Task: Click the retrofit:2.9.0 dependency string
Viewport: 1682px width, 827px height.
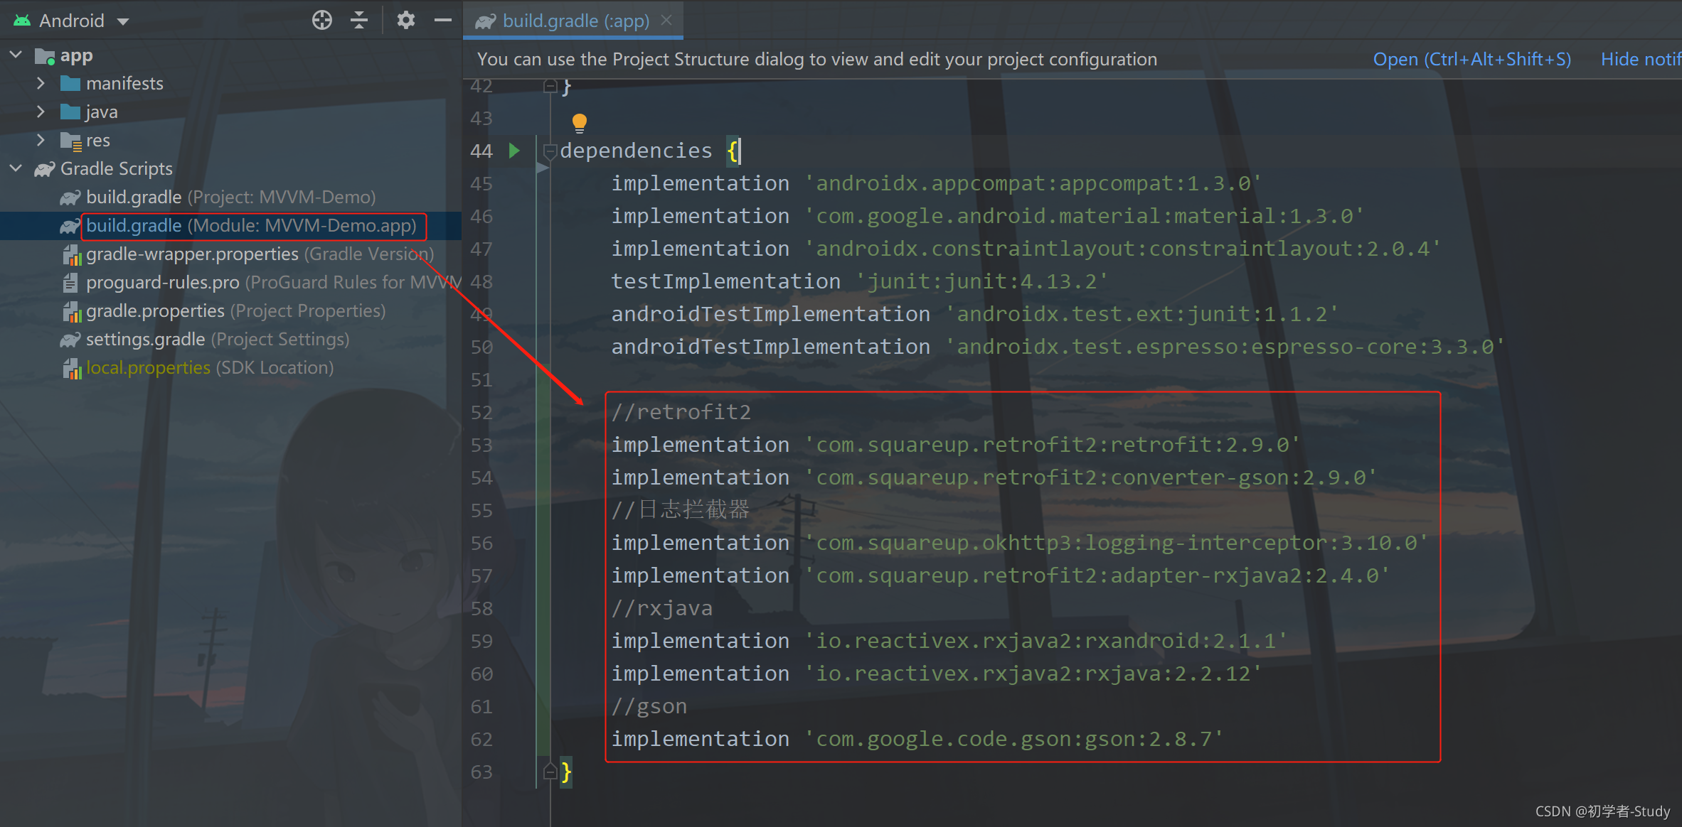Action: pos(1052,445)
